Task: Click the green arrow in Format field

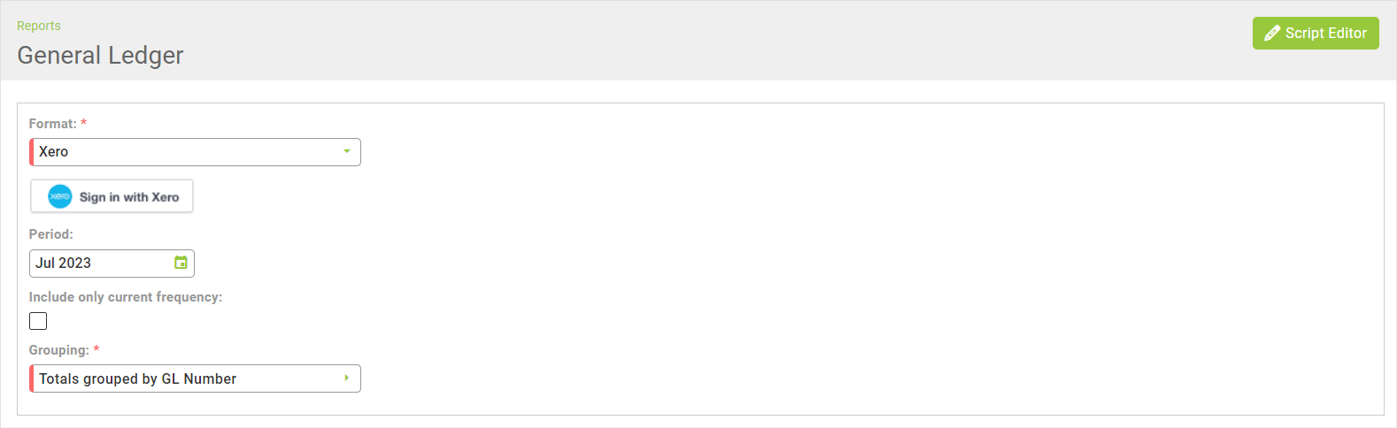Action: pyautogui.click(x=347, y=152)
